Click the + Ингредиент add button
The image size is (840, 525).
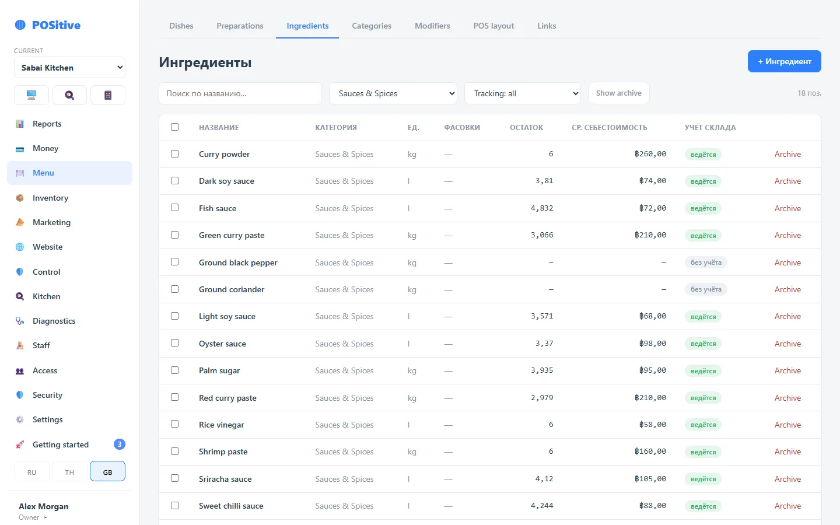pyautogui.click(x=785, y=61)
